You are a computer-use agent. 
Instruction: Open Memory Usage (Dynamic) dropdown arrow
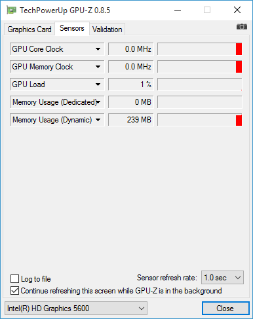[98, 120]
